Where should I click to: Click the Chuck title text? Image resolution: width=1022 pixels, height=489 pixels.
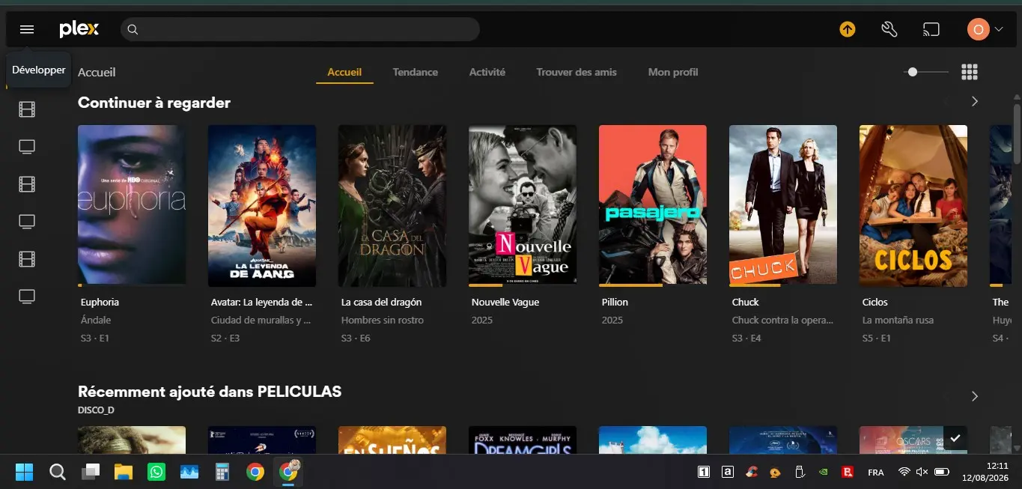point(745,302)
